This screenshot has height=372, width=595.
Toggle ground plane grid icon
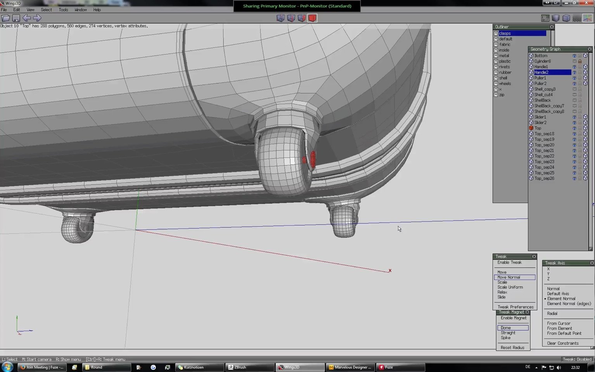[577, 18]
